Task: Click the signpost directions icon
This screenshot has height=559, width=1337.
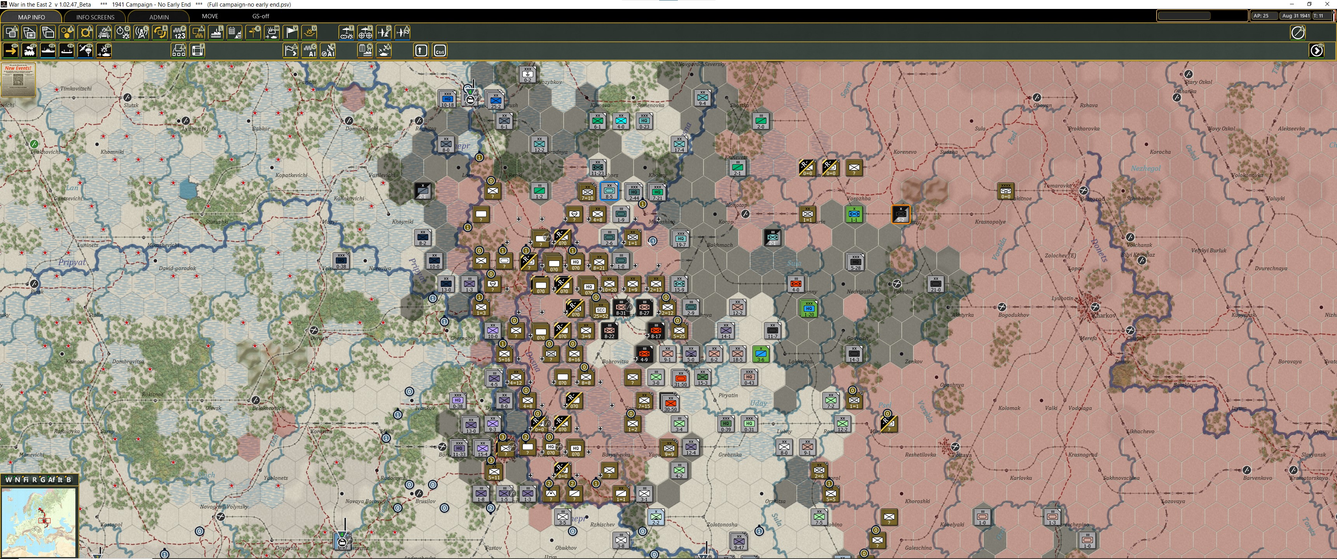Action: point(254,33)
